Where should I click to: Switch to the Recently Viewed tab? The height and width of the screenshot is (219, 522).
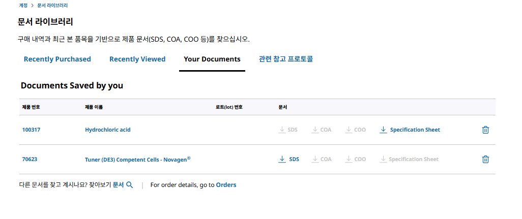pos(137,59)
